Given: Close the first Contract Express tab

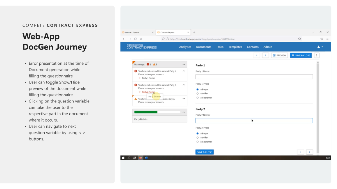Looking at the screenshot, I should pos(153,32).
